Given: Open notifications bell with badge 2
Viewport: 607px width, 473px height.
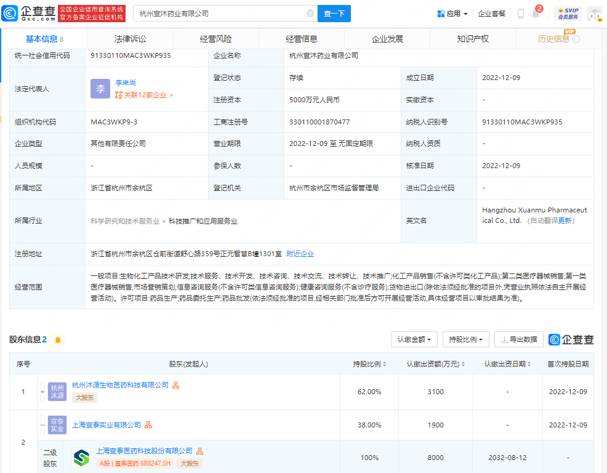Looking at the screenshot, I should pyautogui.click(x=536, y=13).
